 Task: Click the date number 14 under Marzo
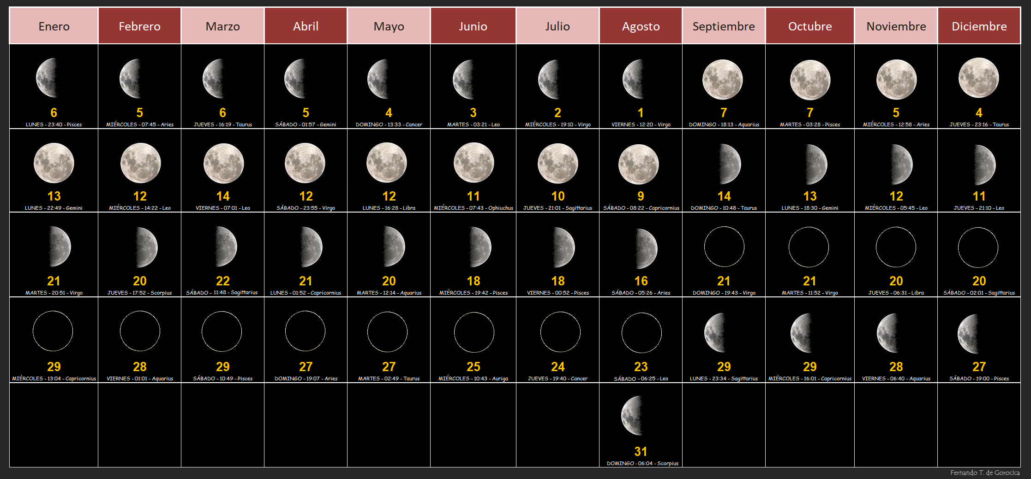[223, 196]
